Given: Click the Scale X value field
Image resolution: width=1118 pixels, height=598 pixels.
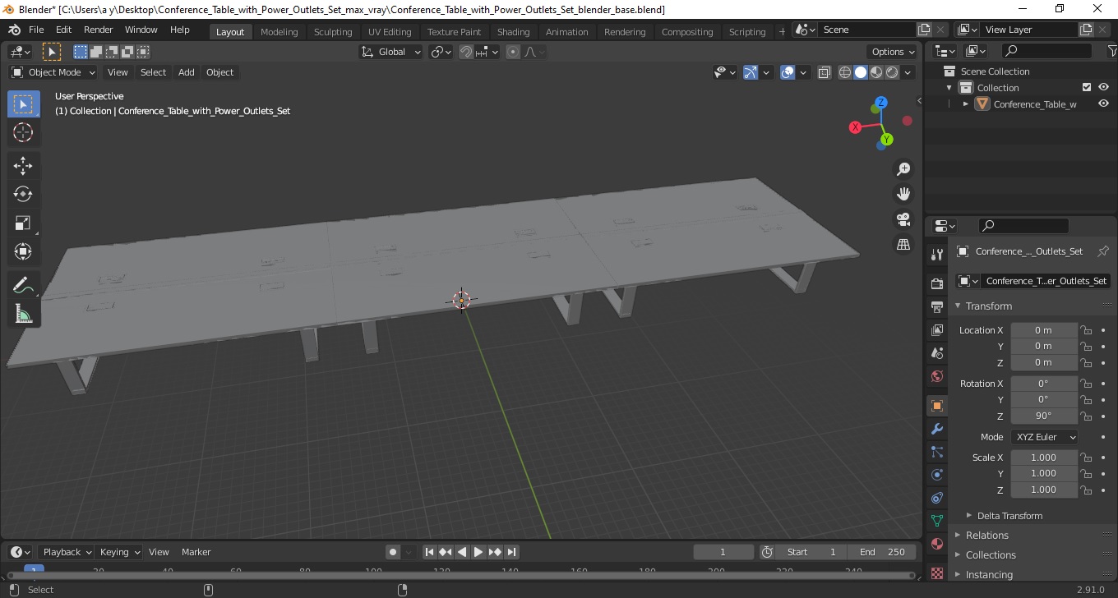Looking at the screenshot, I should click(x=1043, y=458).
